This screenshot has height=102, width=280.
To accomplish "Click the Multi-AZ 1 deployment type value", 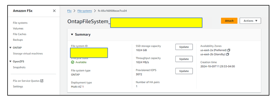I will [77, 87].
